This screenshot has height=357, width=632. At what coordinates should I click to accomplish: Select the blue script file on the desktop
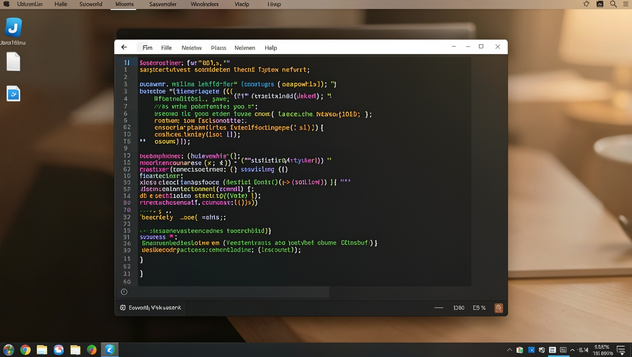click(13, 94)
